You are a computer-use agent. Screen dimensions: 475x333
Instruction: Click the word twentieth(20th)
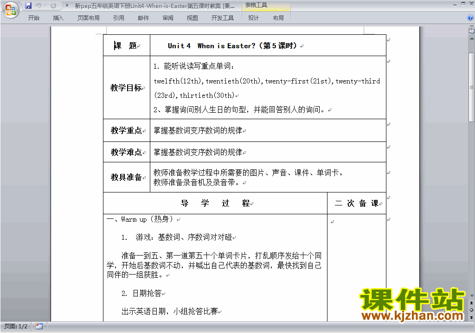pyautogui.click(x=234, y=81)
